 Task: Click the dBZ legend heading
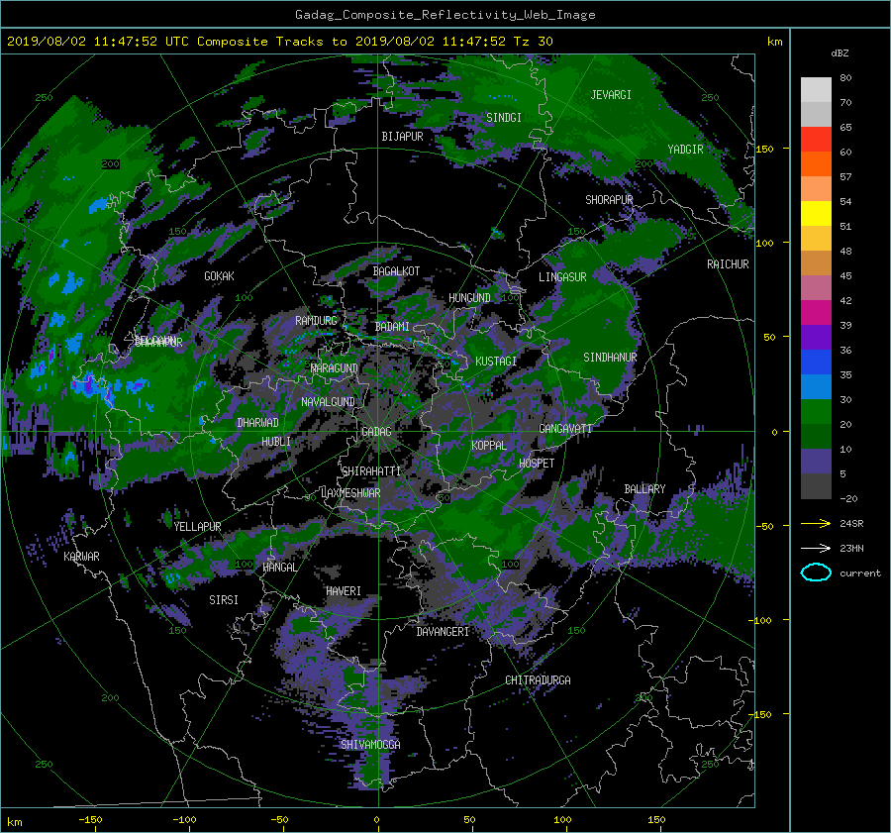click(840, 53)
